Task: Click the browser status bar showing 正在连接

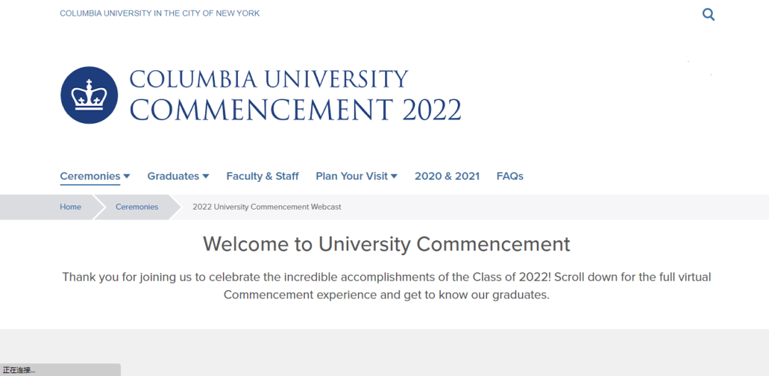Action: (x=60, y=370)
